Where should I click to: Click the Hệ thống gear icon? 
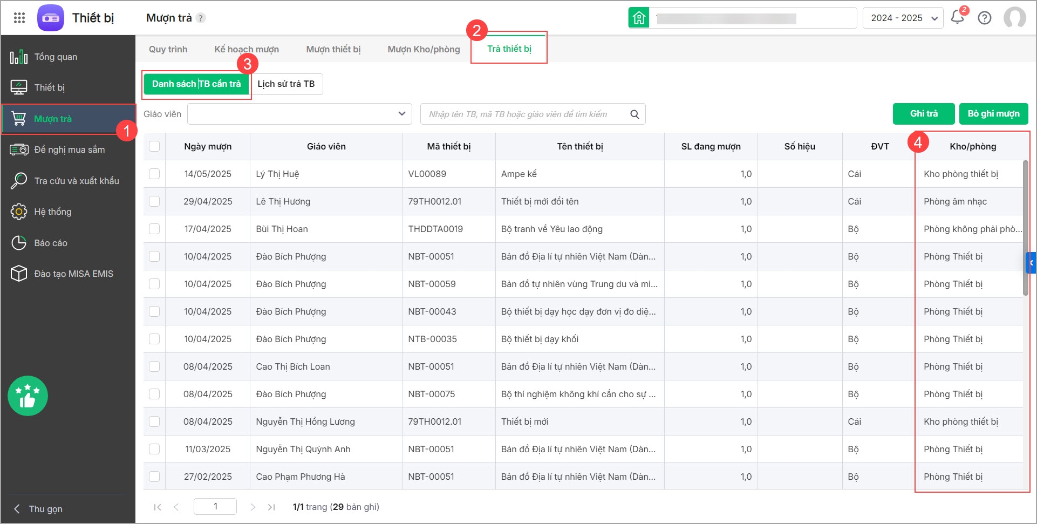tap(19, 212)
